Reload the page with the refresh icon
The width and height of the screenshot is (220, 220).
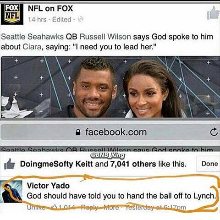click(x=214, y=132)
